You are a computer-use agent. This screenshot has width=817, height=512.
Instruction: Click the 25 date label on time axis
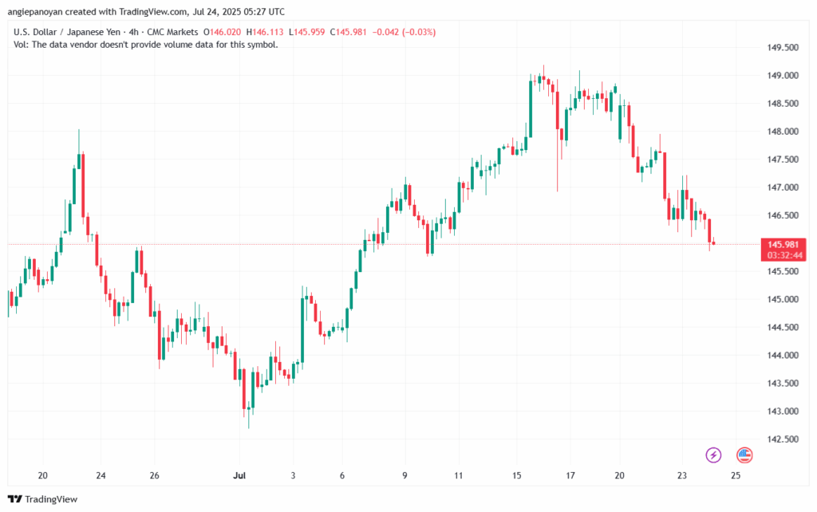(736, 475)
